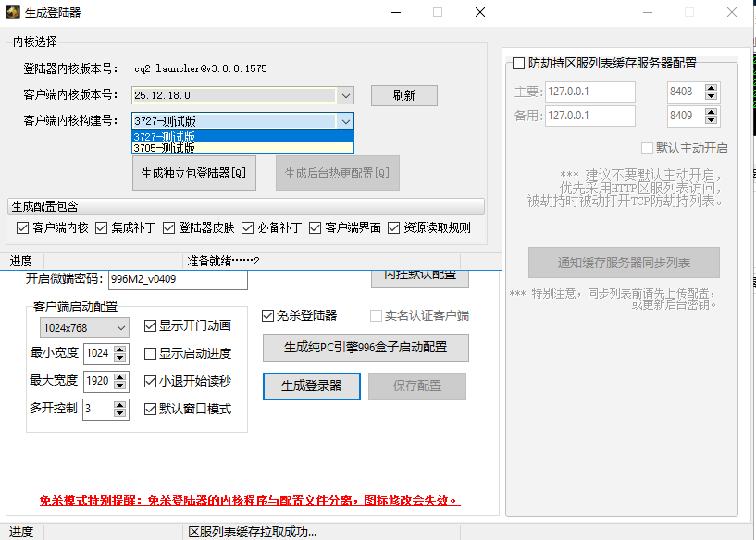Uncheck the 免杀登陆器 option
The image size is (756, 540).
pos(266,313)
